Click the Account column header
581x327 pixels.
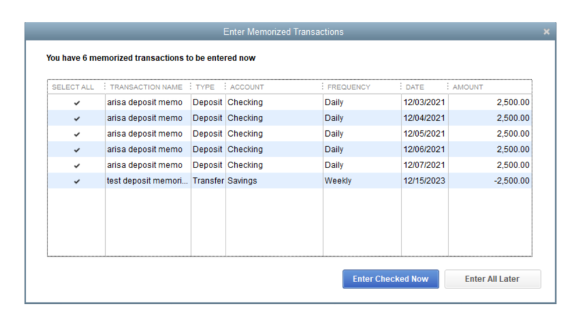coord(247,87)
